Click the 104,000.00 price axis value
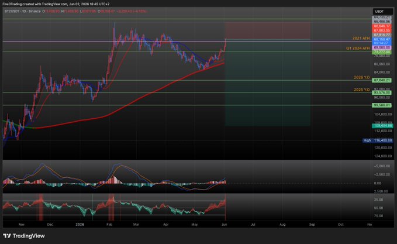 point(383,115)
